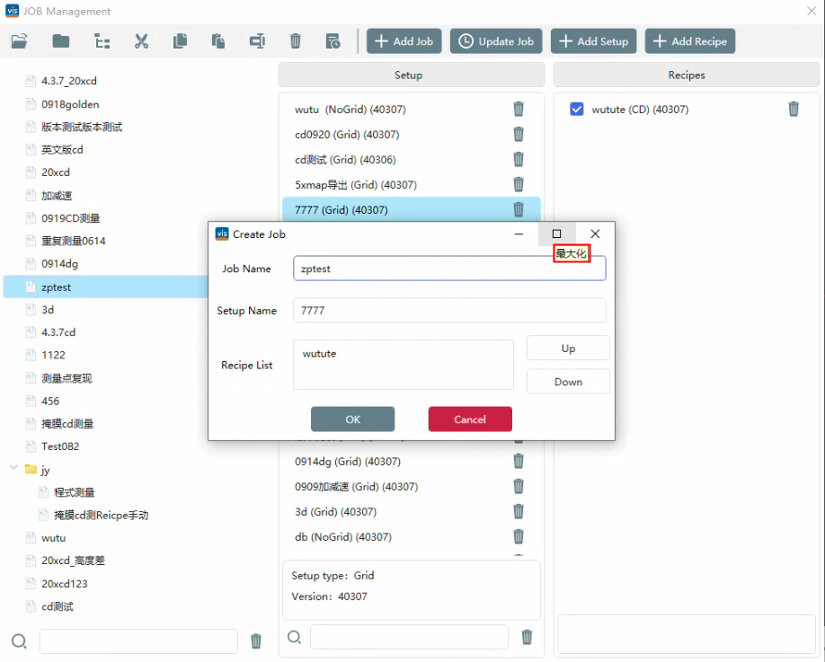The image size is (825, 662).
Task: Click the rename icon in toolbar
Action: [257, 41]
